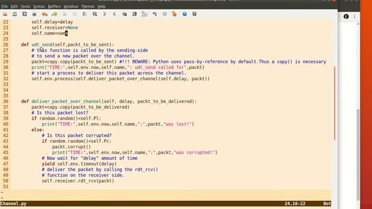Click line number 51 in the gutter

[x=5, y=187]
